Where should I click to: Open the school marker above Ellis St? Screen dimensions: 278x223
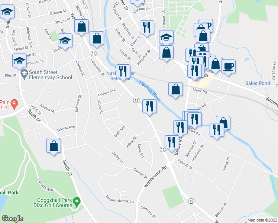19,62
